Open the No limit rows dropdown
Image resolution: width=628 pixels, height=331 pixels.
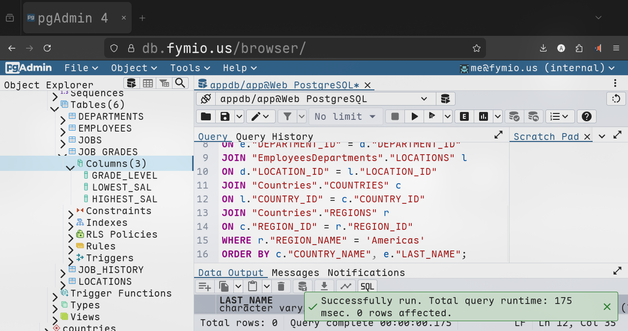[345, 116]
